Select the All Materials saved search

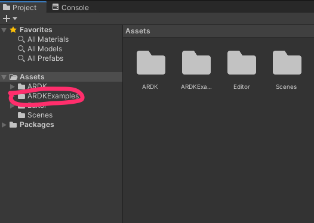tap(48, 39)
